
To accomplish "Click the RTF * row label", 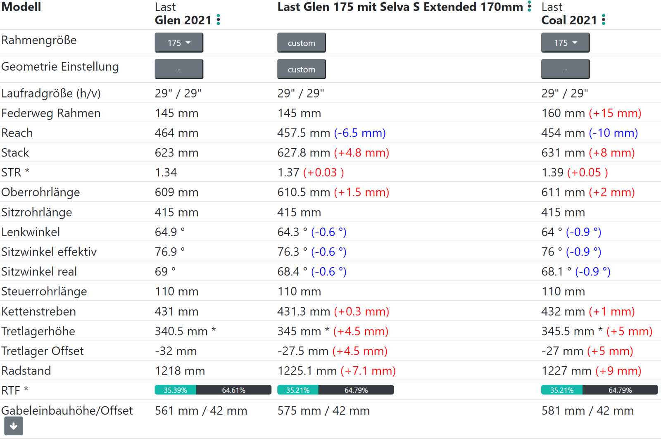I will click(15, 390).
